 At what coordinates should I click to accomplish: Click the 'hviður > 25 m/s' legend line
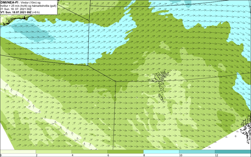(x=28, y=6)
